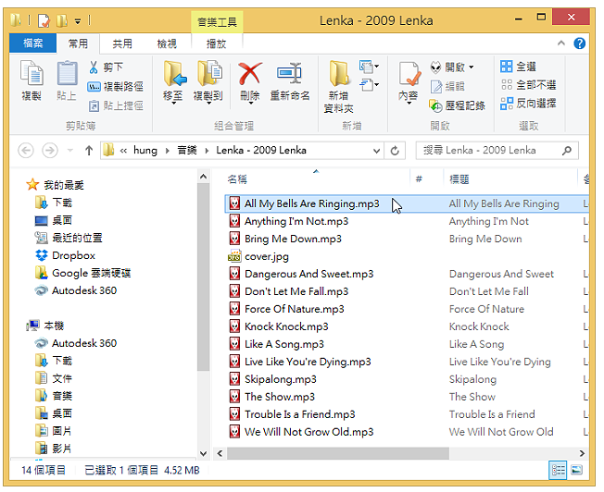Open Help with the question mark icon

(x=579, y=43)
